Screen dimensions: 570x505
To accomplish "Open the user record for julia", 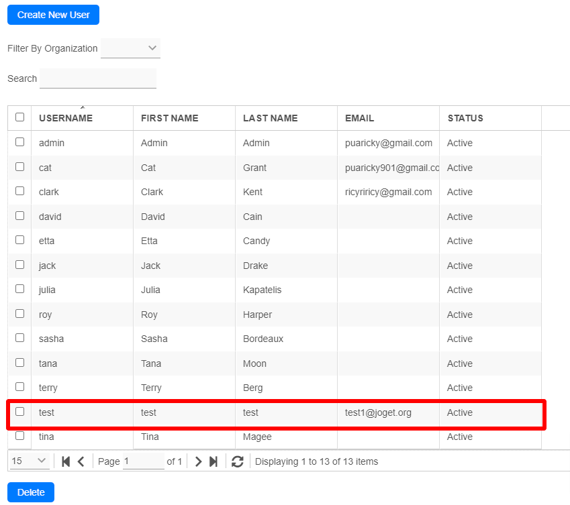I will tap(47, 290).
